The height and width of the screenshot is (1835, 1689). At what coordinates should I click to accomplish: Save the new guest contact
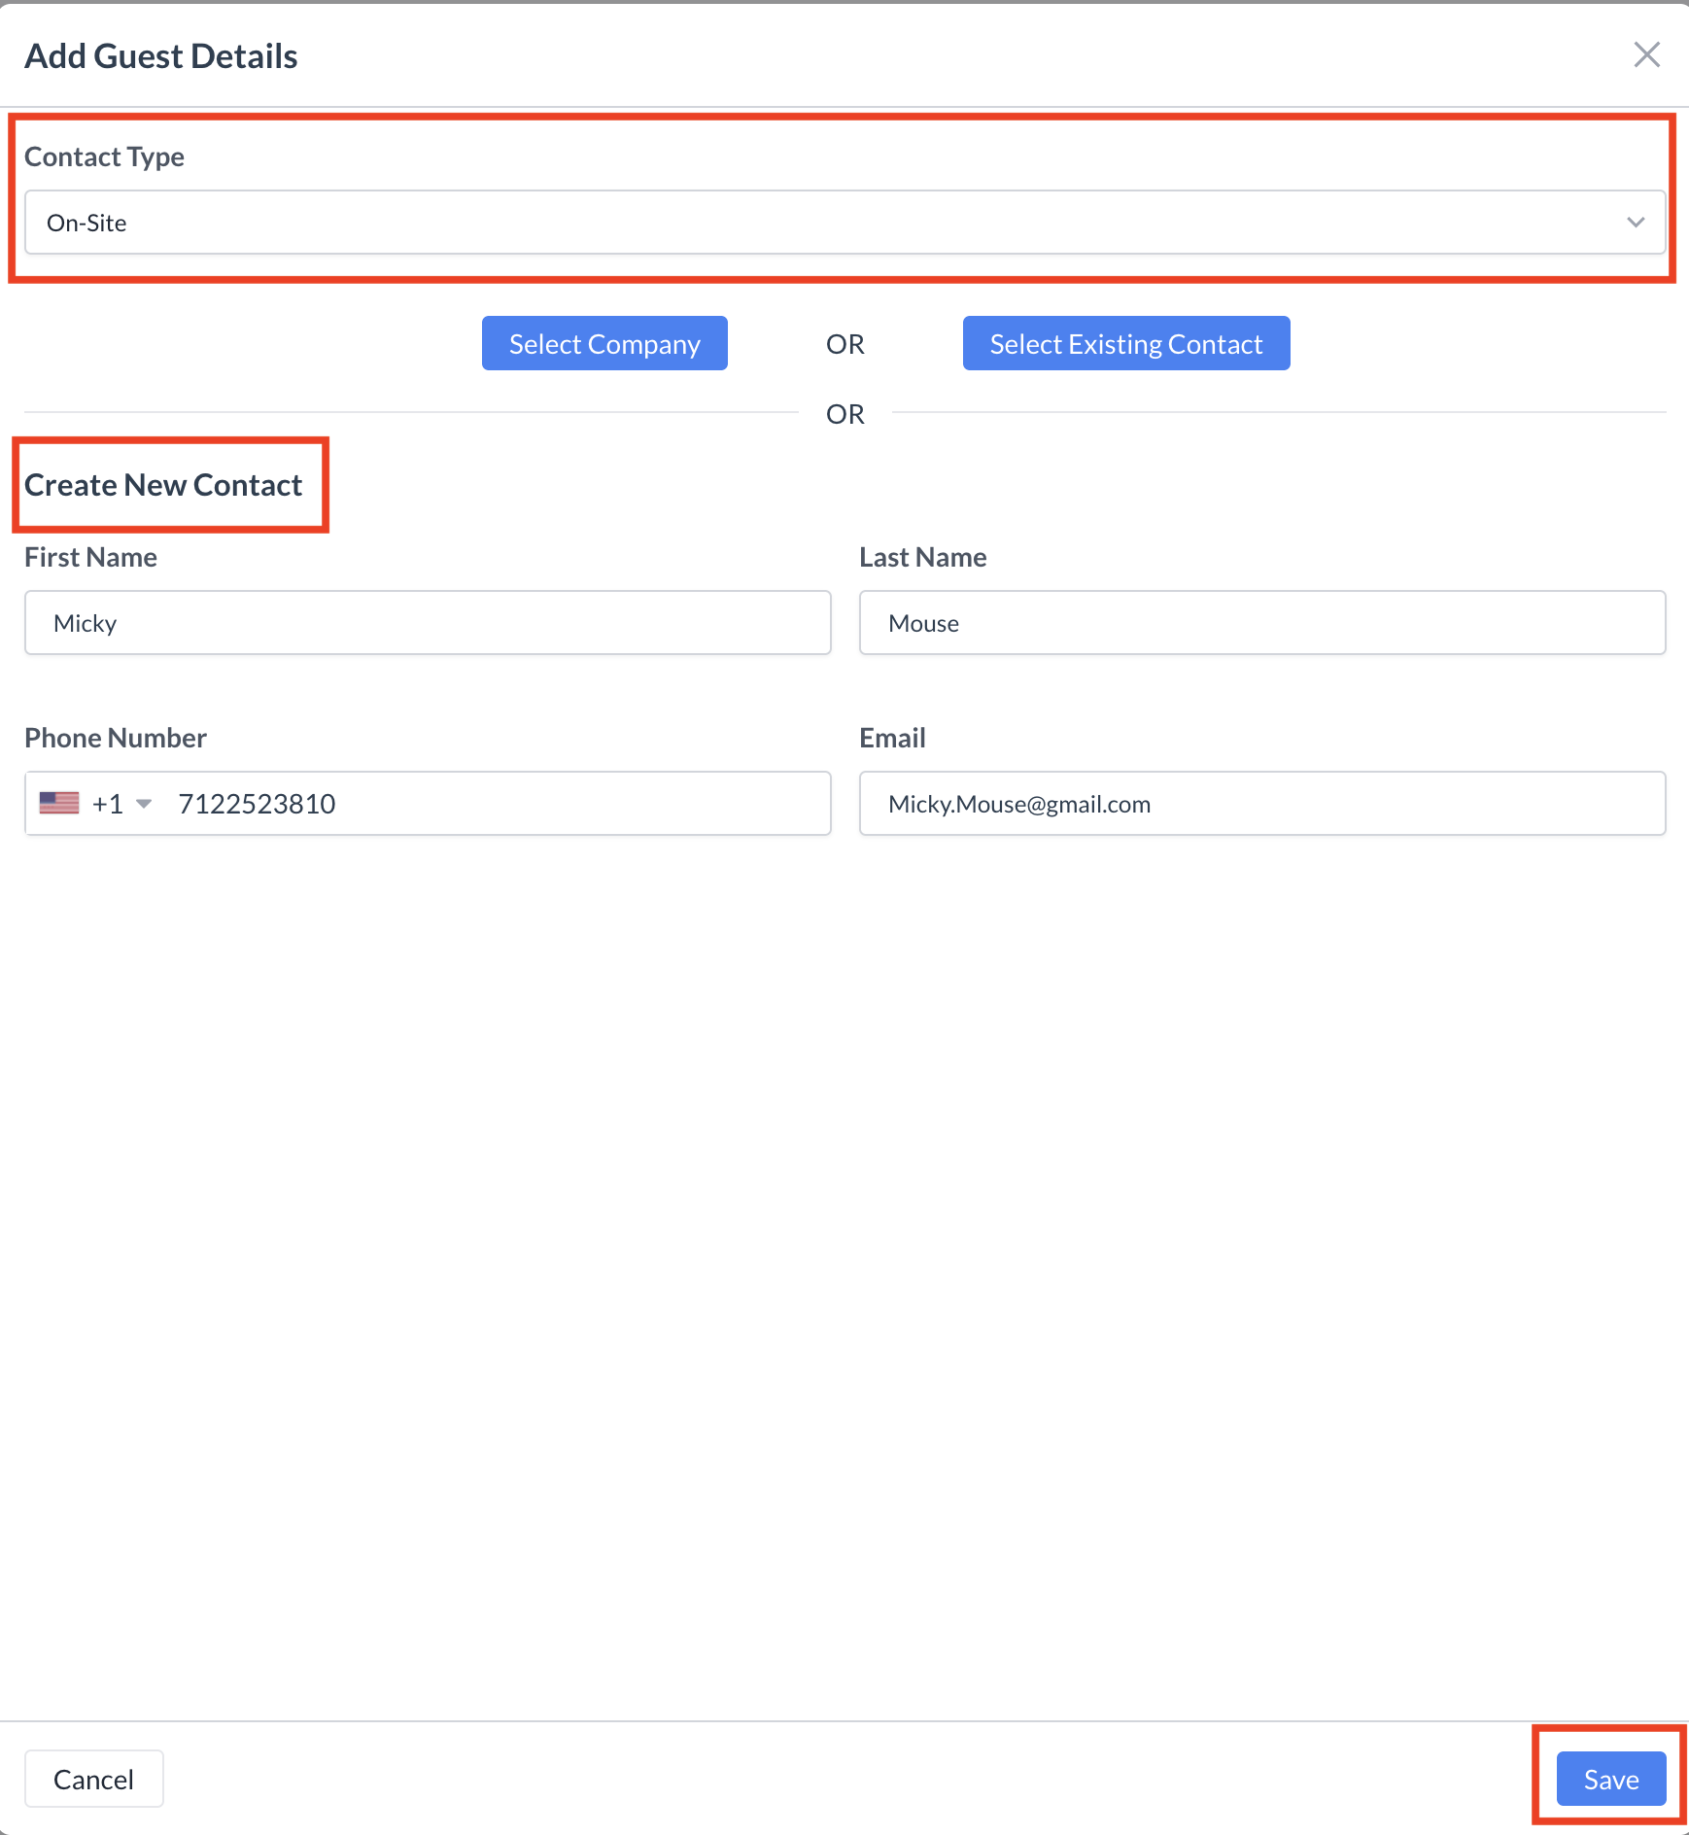tap(1610, 1780)
